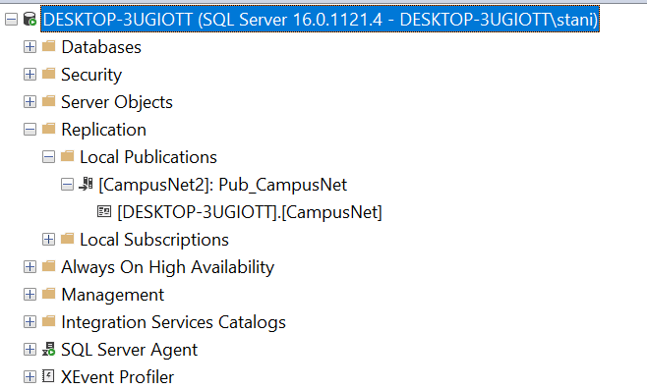Click the SQL Server Agent icon
Screen dimensions: 647x390
[49, 349]
